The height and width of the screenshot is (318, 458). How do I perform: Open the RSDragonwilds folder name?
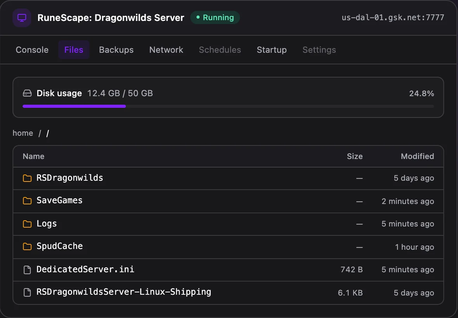(70, 178)
